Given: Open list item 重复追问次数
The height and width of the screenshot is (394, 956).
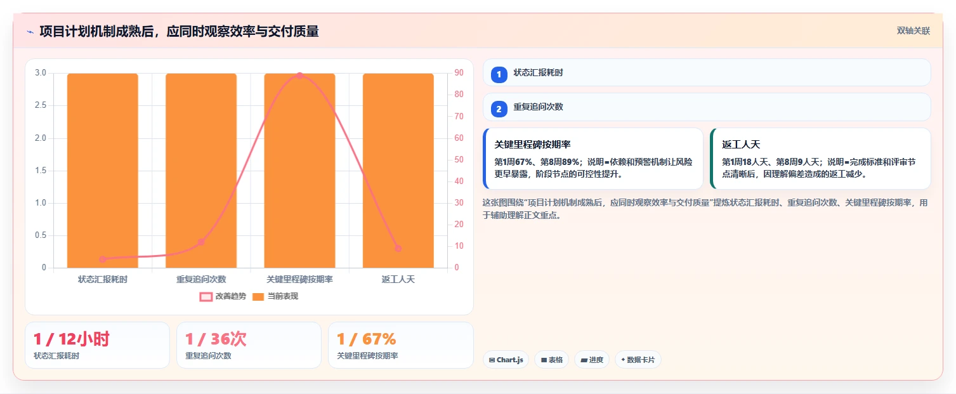Looking at the screenshot, I should coord(707,107).
